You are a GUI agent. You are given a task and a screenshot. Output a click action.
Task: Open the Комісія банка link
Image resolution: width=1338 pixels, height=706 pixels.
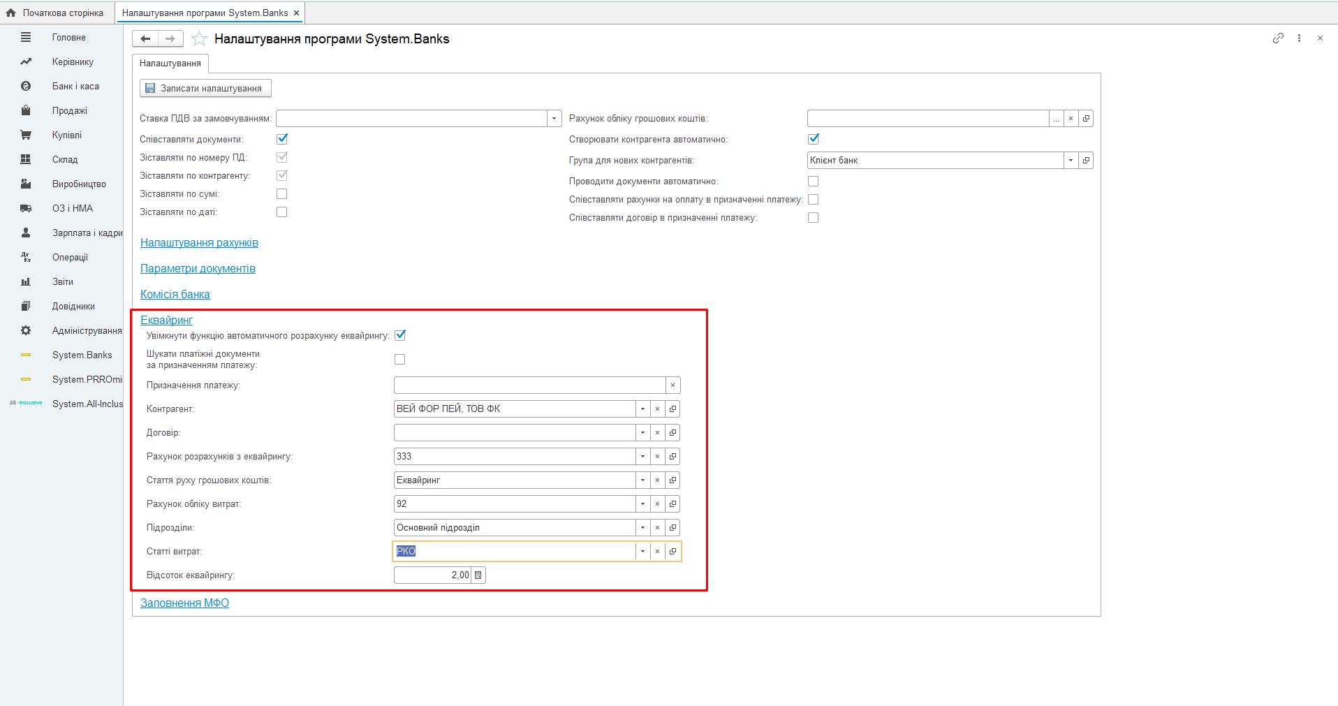(x=175, y=295)
